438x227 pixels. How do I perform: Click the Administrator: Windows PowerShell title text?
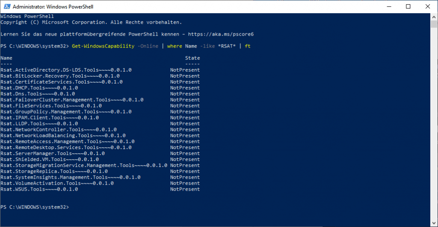53,7
